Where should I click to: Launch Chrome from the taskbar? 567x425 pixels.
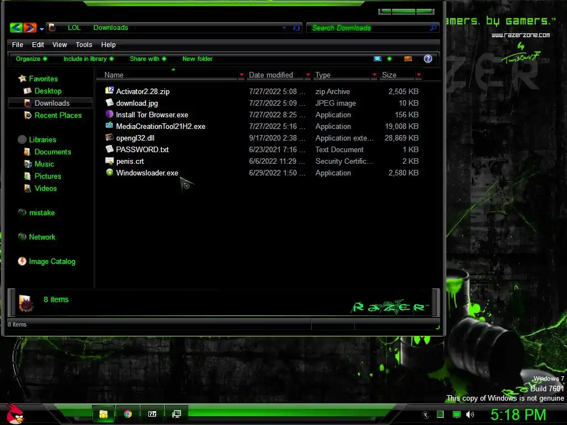point(128,414)
